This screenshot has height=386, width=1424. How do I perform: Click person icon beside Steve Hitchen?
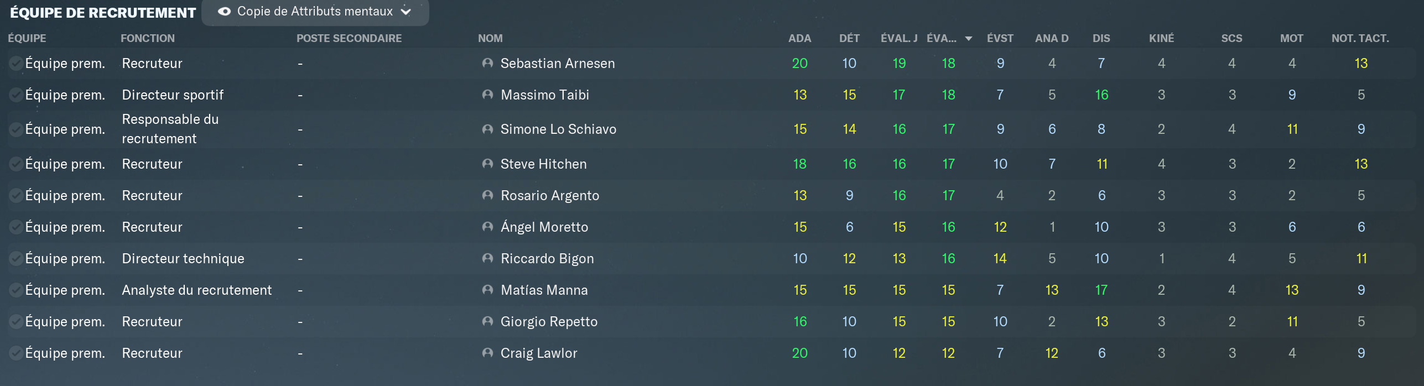click(487, 164)
